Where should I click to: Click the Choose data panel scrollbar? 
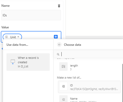point(122,83)
